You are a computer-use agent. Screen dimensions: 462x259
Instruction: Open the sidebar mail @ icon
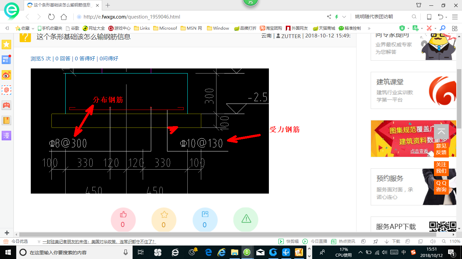click(x=6, y=90)
